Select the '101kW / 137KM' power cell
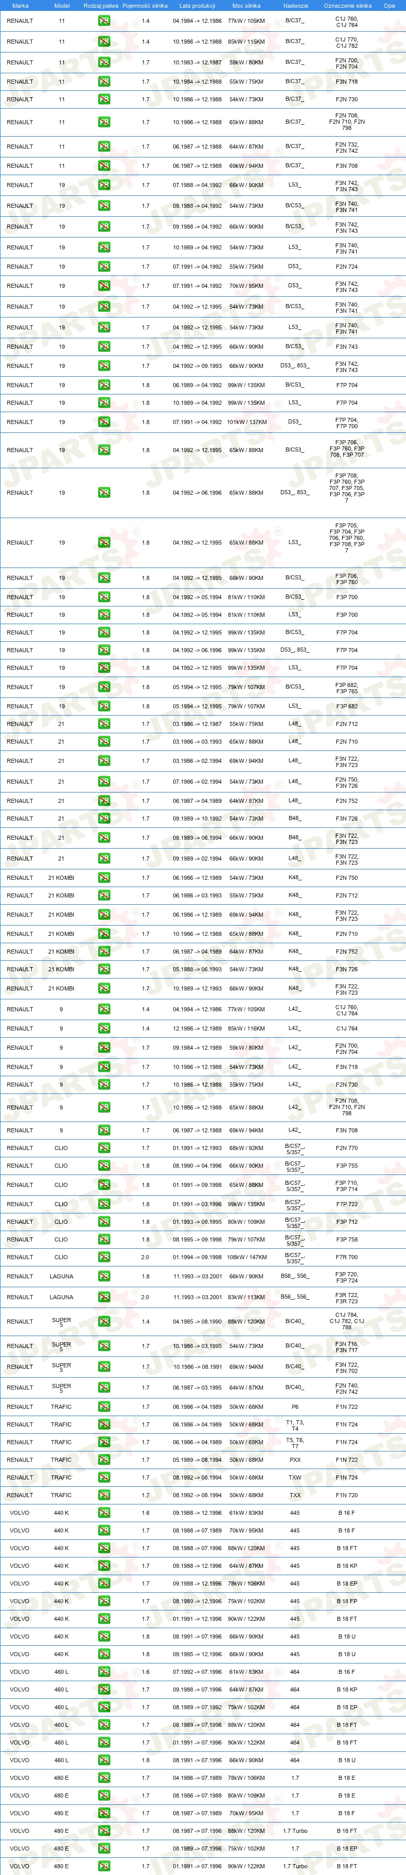Viewport: 406px width, 1875px height. click(247, 422)
